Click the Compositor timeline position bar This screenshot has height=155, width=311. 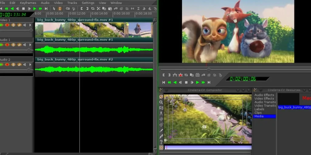(x=208, y=147)
